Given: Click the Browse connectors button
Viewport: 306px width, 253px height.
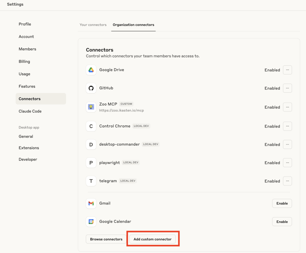Looking at the screenshot, I should tap(106, 239).
